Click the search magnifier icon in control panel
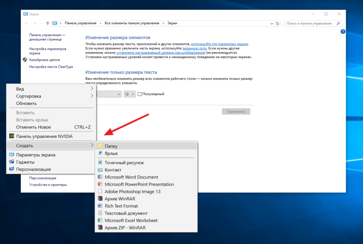Image resolution: width=363 pixels, height=244 pixels. [338, 23]
